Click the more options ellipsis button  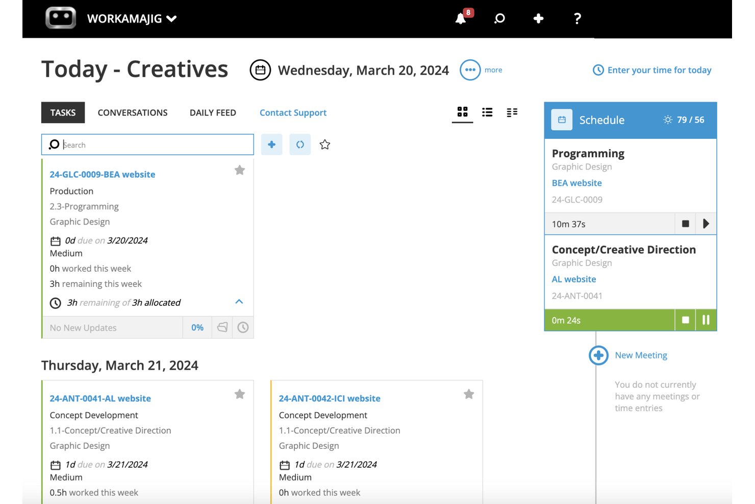(x=470, y=70)
